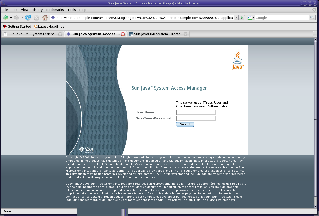This screenshot has height=216, width=319.
Task: Open the Latest Headlines feed bookmark
Action: pyautogui.click(x=49, y=26)
